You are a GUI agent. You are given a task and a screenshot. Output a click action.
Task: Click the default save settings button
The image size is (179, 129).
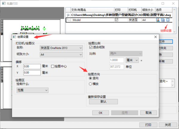click(104, 102)
